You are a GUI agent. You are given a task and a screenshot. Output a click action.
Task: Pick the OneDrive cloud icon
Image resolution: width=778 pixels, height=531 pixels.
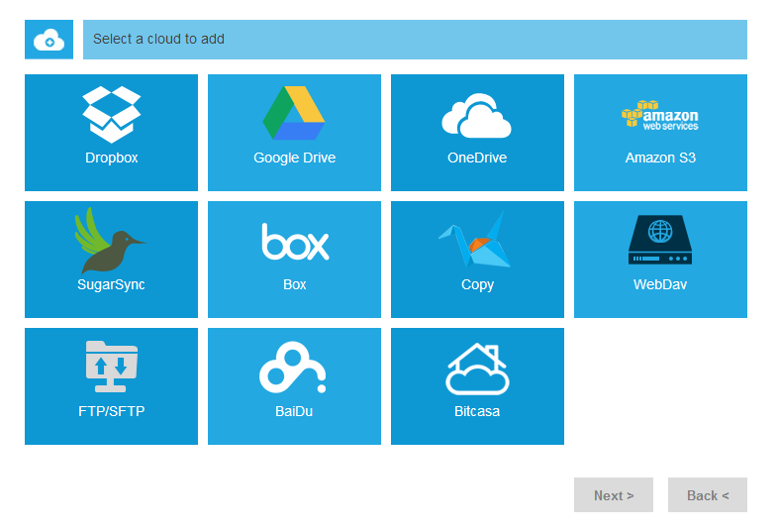477,115
